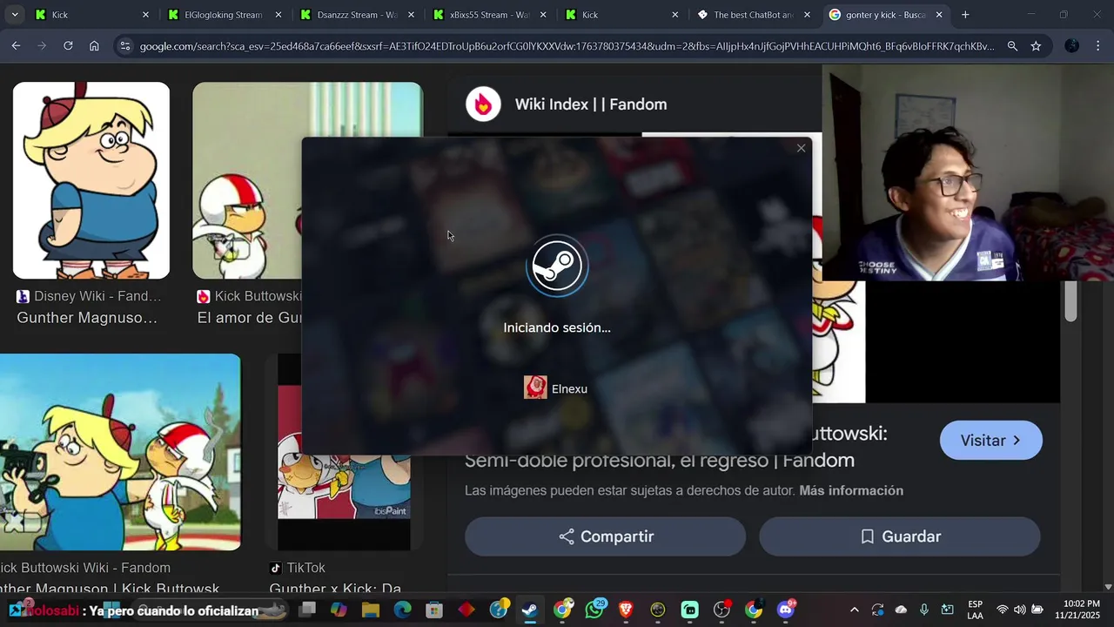The height and width of the screenshot is (627, 1114).
Task: Switch to The best ChatBot tab
Action: (x=754, y=15)
